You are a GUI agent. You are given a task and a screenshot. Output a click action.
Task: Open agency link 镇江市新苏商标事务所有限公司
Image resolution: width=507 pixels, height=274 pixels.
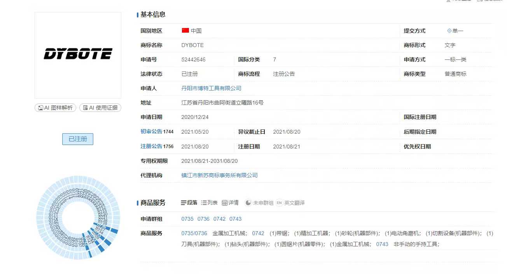coord(219,175)
